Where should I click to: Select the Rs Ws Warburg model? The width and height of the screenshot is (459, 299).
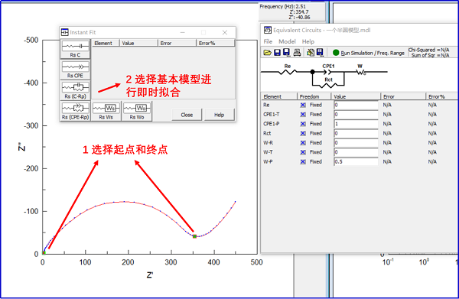click(106, 111)
